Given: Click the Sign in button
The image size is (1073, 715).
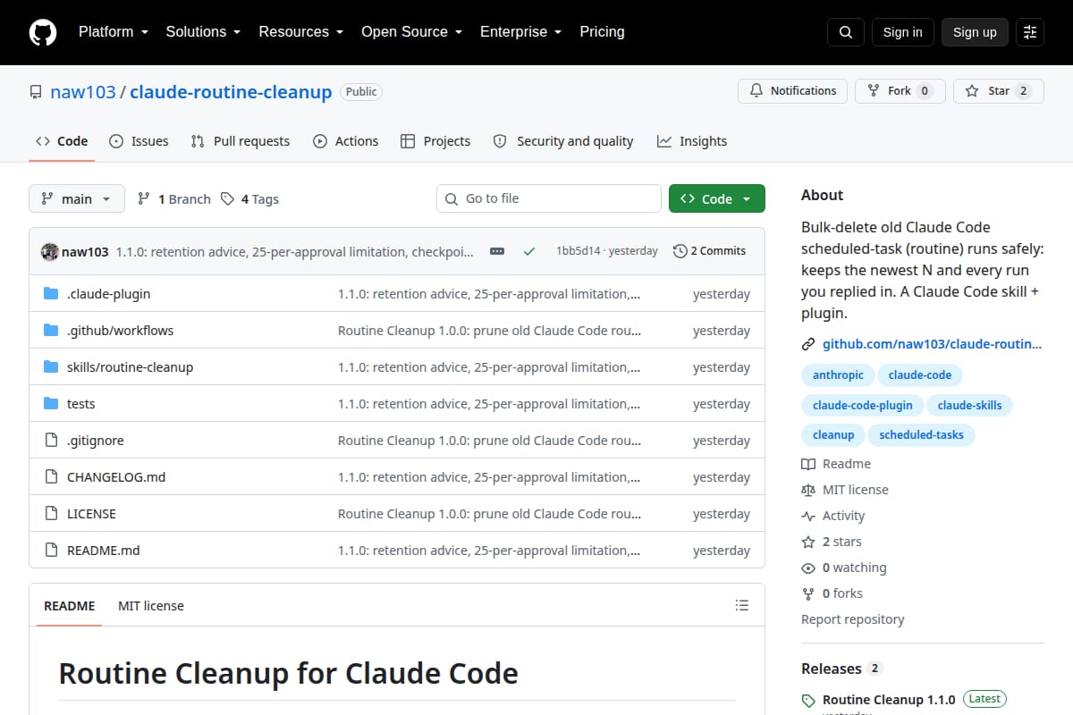Looking at the screenshot, I should (902, 32).
